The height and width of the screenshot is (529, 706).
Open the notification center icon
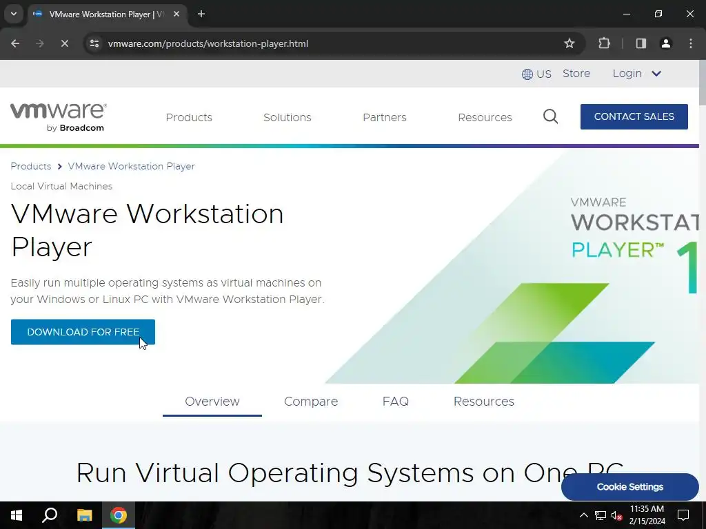[683, 515]
